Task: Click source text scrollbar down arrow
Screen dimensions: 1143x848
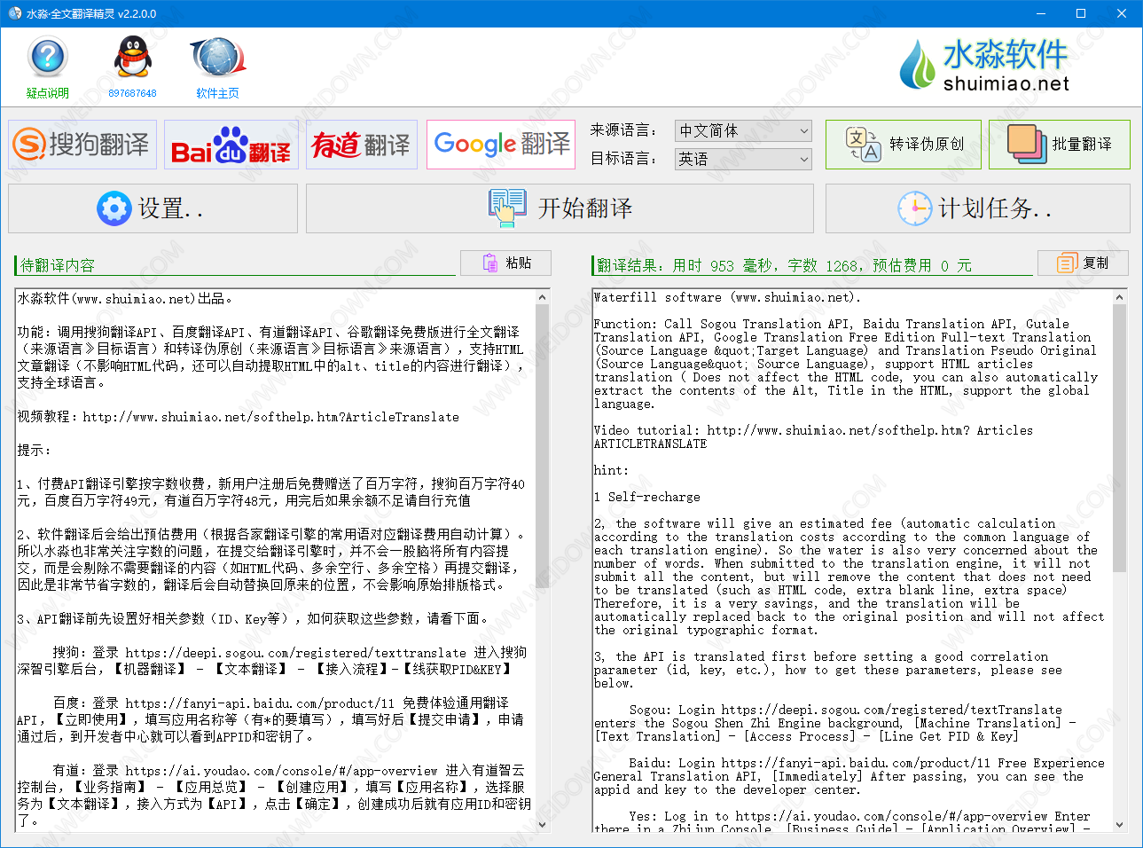Action: pyautogui.click(x=543, y=824)
